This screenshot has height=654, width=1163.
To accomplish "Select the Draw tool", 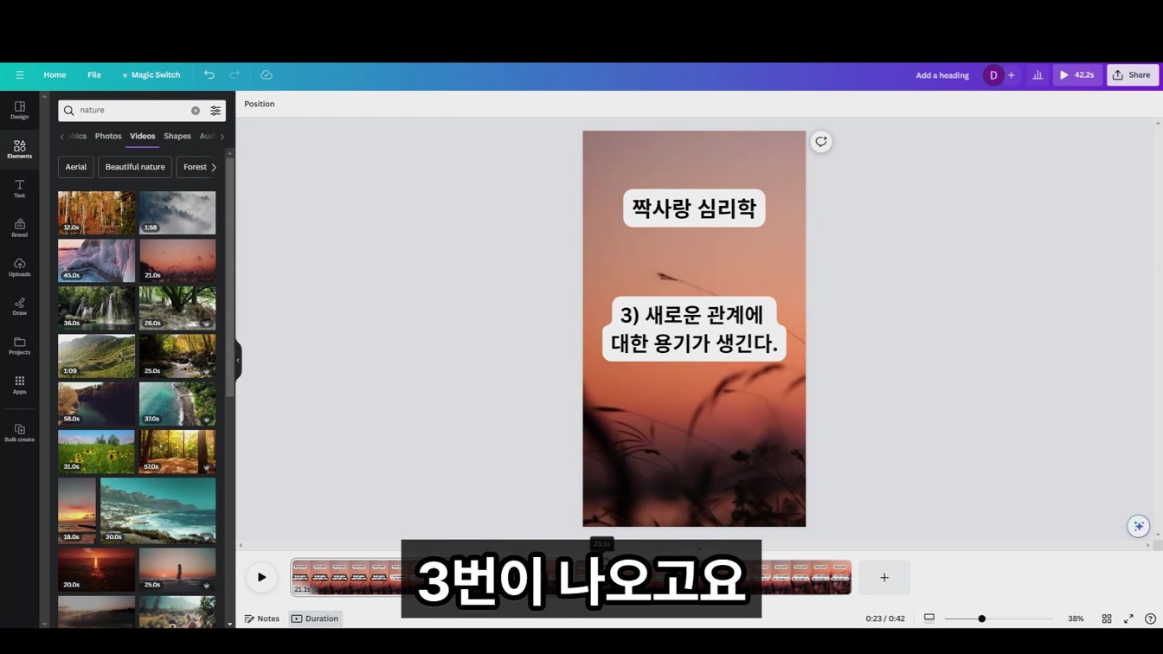I will point(19,307).
